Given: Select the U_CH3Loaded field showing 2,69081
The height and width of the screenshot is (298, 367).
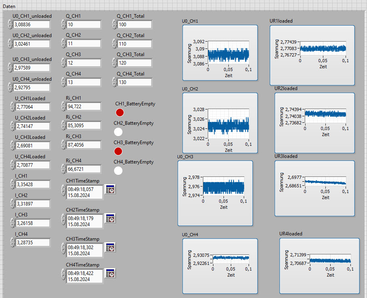Looking at the screenshot, I should click(x=33, y=145).
